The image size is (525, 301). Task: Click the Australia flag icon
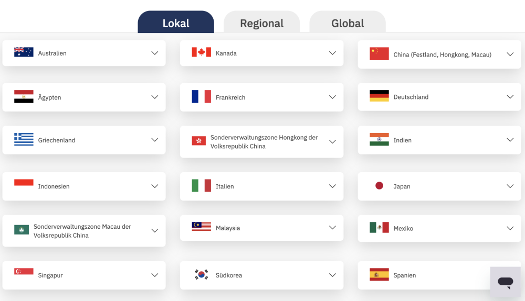coord(24,52)
